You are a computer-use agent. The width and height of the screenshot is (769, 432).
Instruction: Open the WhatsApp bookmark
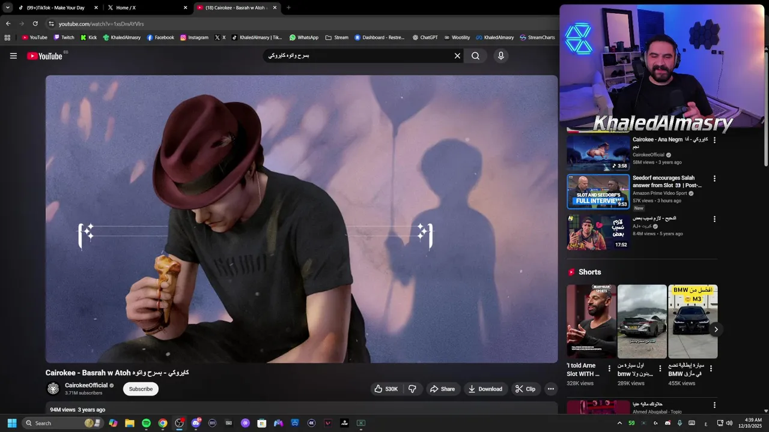(x=304, y=37)
